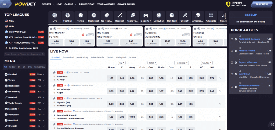Expand more markets for Palmeiras vs Al Ahly
Viewport: 275px width, 130px height.
click(x=220, y=78)
